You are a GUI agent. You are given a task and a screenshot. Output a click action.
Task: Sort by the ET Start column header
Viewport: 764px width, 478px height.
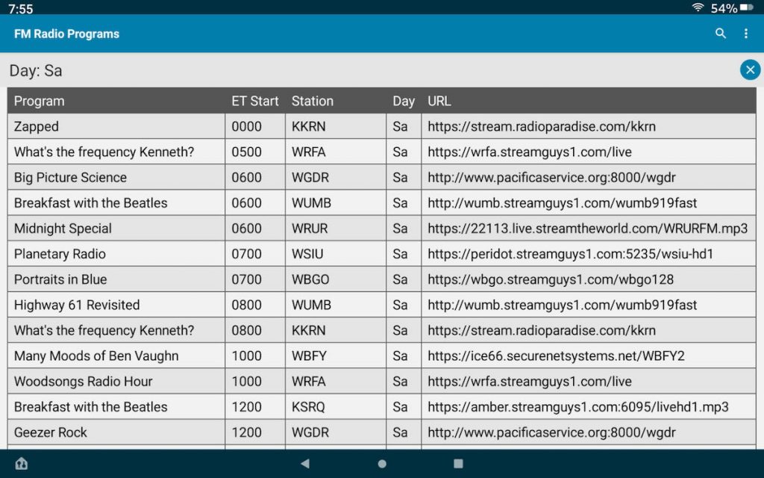pyautogui.click(x=254, y=101)
